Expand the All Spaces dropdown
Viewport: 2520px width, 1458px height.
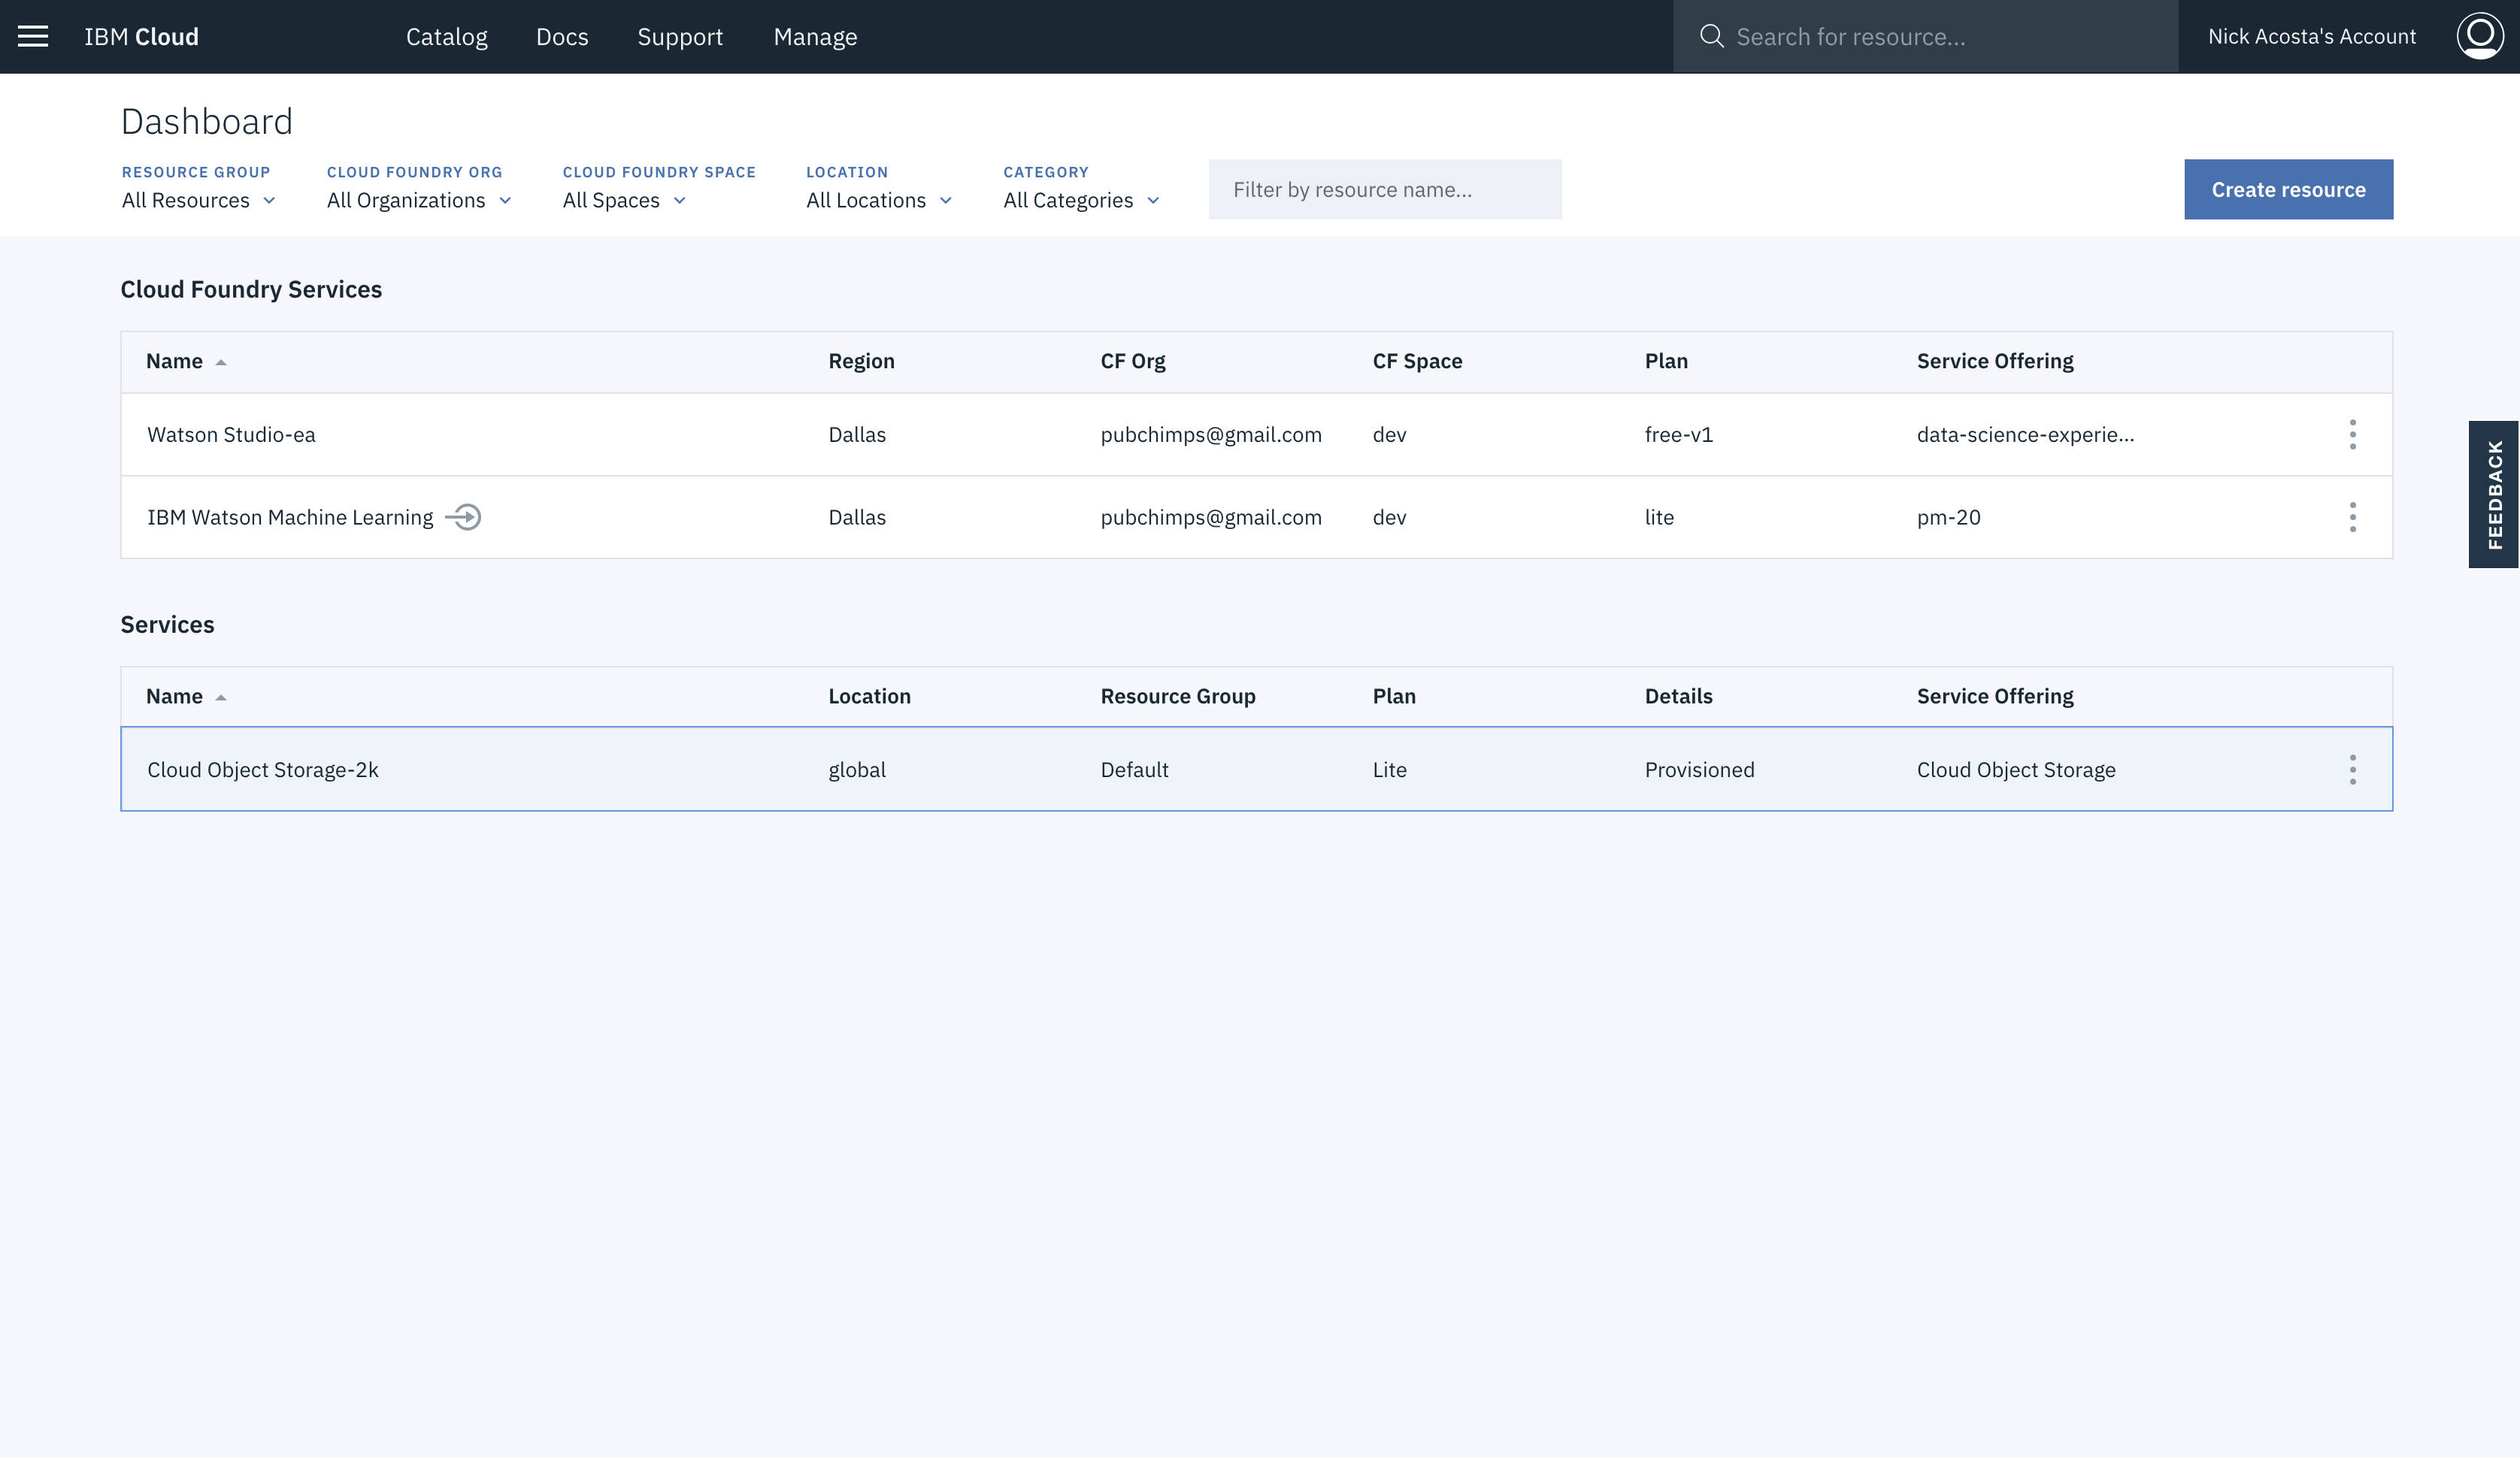click(624, 200)
